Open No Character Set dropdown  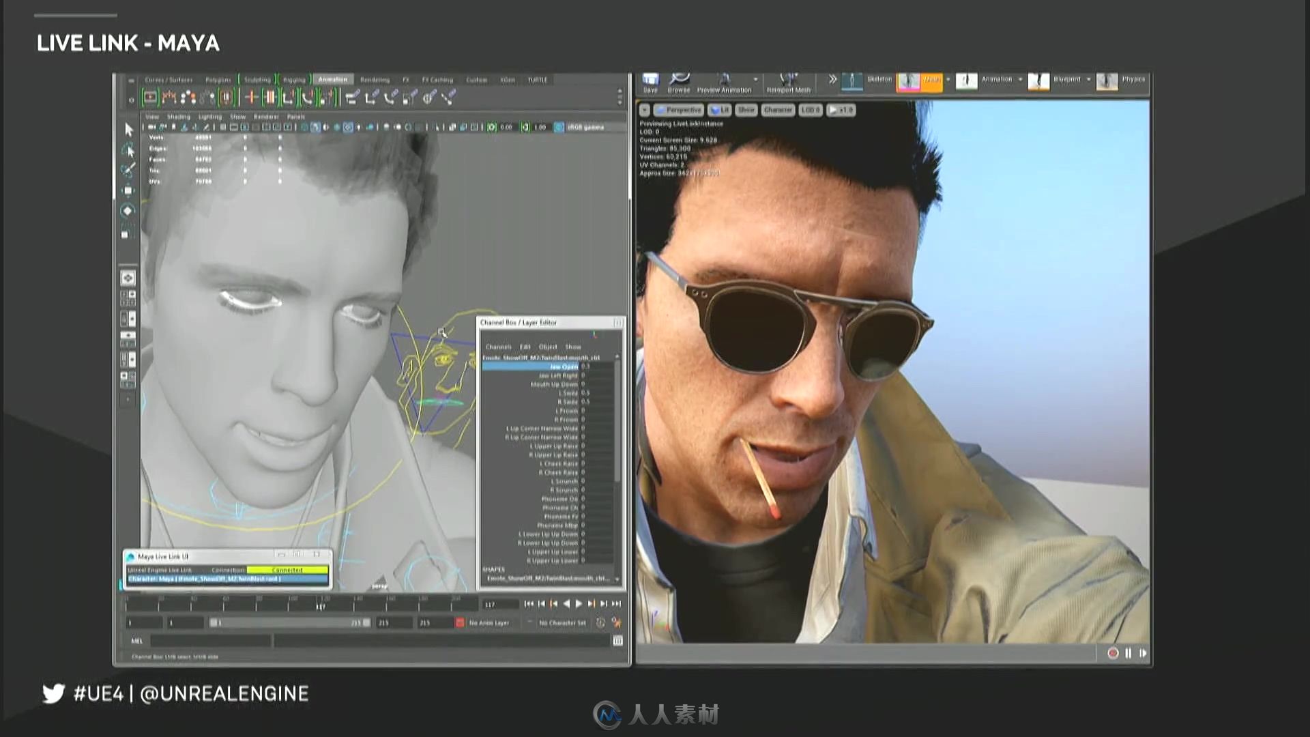pos(562,622)
